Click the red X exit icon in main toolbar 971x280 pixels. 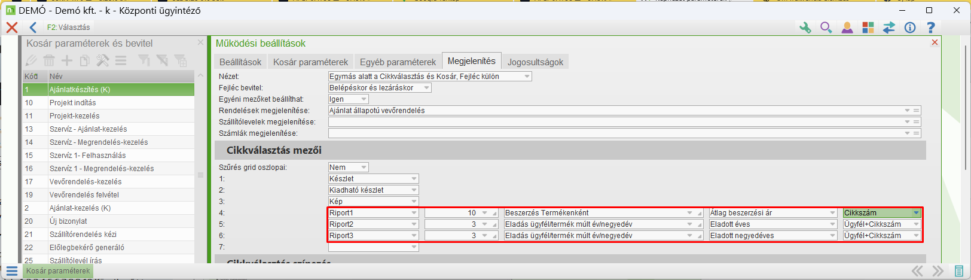[x=11, y=28]
